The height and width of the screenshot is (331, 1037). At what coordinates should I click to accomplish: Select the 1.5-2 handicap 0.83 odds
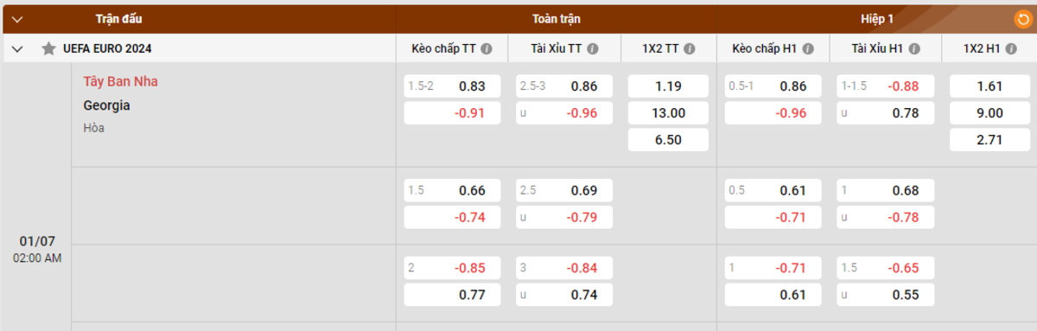click(x=453, y=86)
